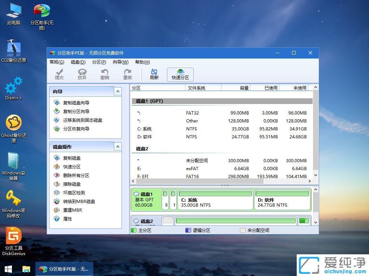Start 坏扇区检测 bad sector detection
This screenshot has height=276, width=369.
(73, 193)
